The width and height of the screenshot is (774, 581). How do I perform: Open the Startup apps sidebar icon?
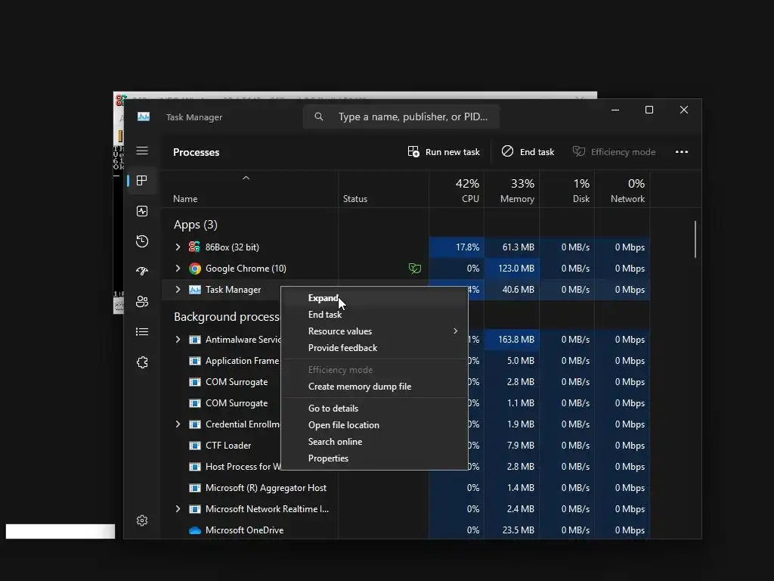tap(142, 272)
